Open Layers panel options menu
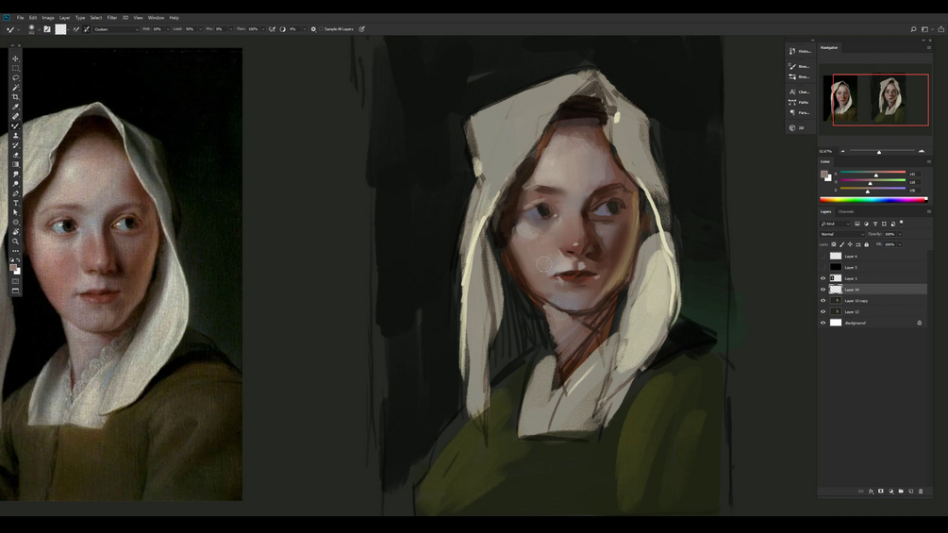948x533 pixels. [928, 211]
